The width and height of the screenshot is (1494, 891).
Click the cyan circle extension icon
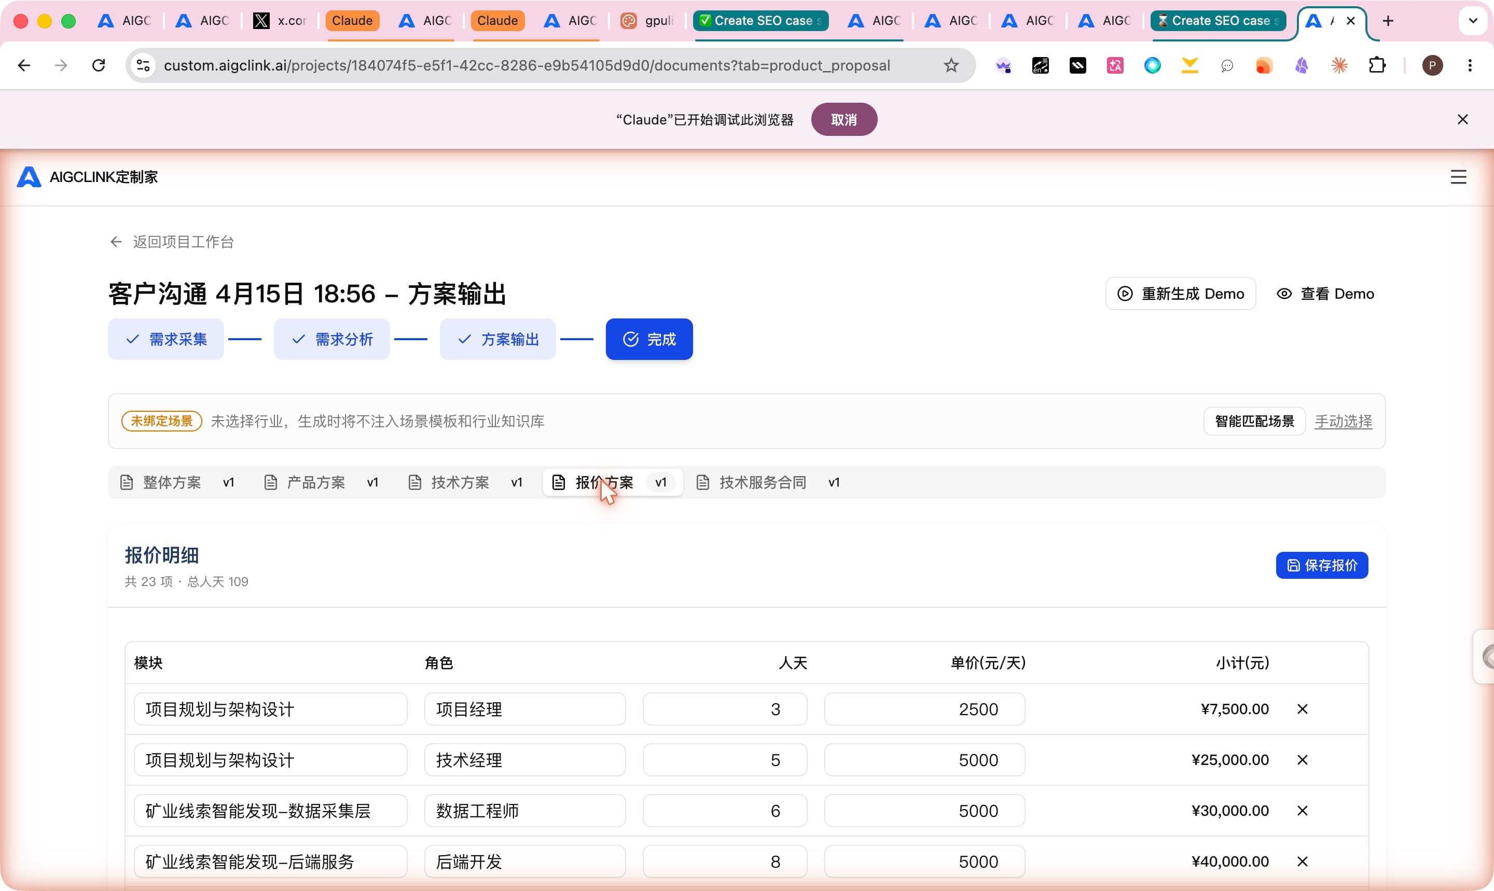point(1152,65)
